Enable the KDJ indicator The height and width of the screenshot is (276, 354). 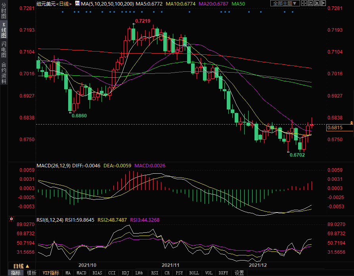tap(125, 273)
